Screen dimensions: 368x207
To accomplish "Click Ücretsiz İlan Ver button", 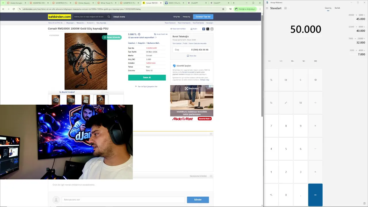I will (x=203, y=17).
